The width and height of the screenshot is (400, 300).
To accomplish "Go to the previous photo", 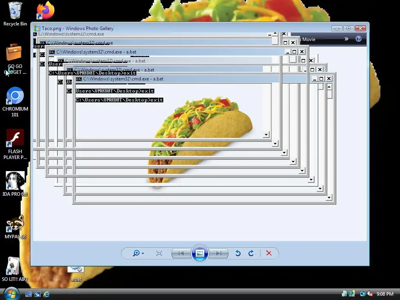I will 181,253.
